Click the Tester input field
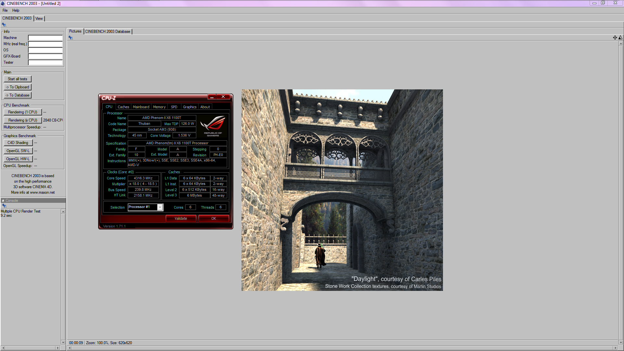 (x=45, y=62)
